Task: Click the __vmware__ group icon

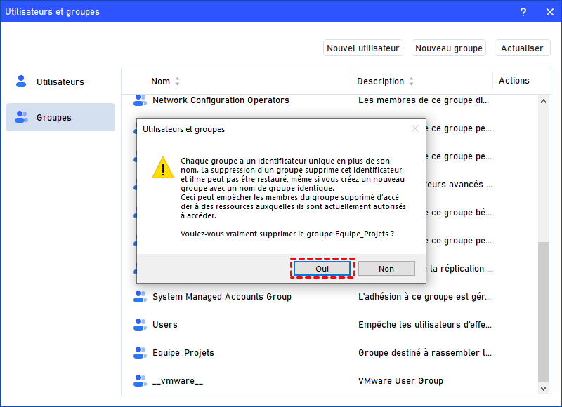Action: (x=140, y=381)
